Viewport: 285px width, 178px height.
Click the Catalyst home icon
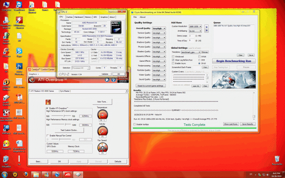coord(107,80)
